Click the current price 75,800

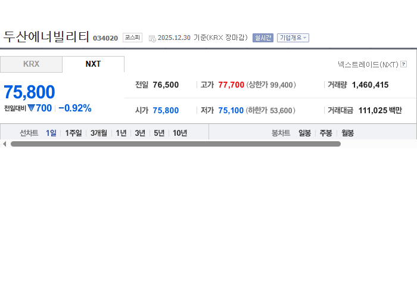coord(29,92)
